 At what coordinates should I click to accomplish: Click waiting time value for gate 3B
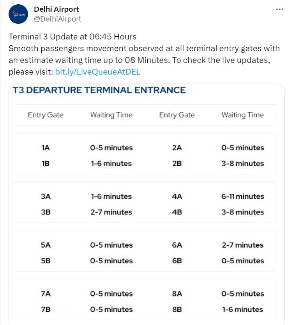pos(111,212)
